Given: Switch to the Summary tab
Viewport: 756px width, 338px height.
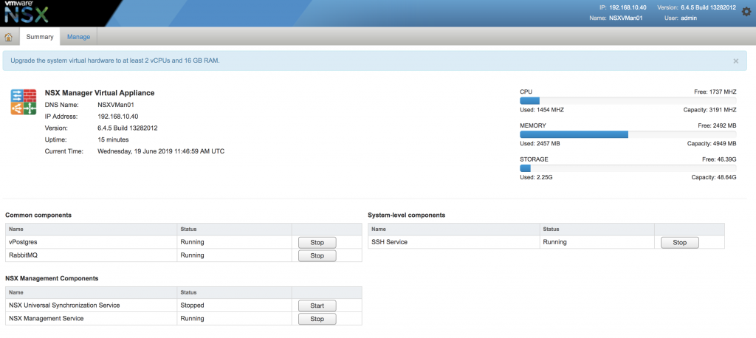Looking at the screenshot, I should point(40,37).
